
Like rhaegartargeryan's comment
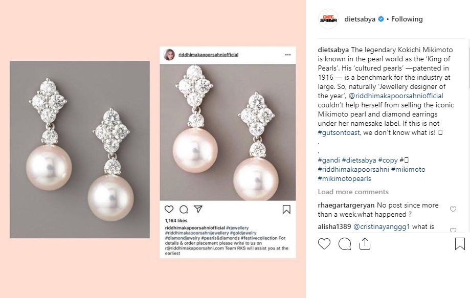point(453,210)
